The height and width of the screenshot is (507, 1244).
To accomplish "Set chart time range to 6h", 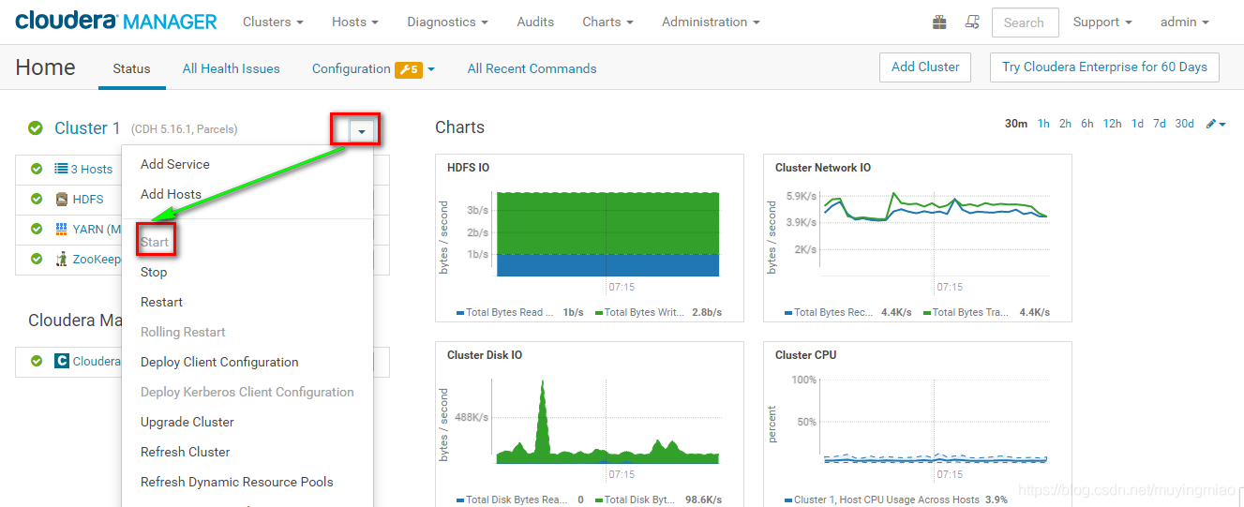I will (1087, 124).
